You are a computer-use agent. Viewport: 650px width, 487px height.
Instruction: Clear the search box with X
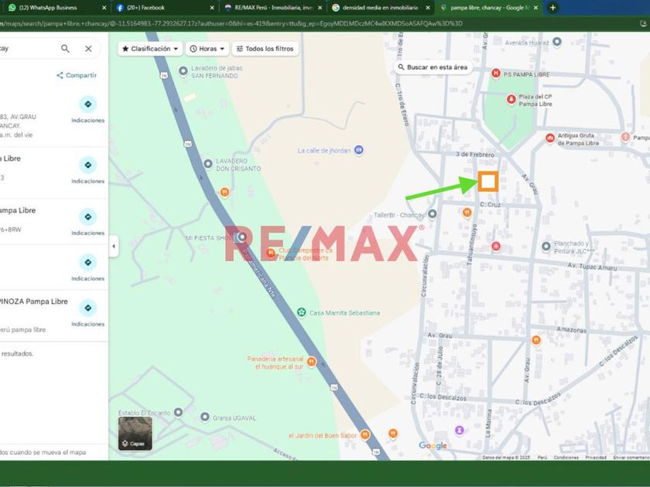88,49
